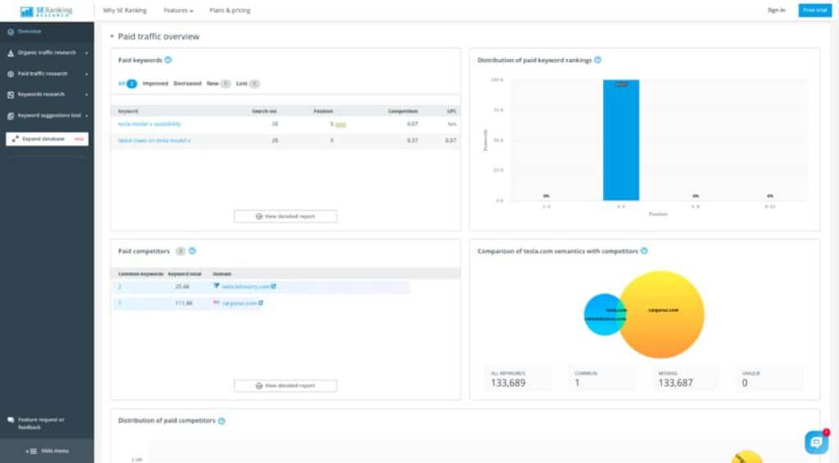Expand the Organic traffic research menu

click(47, 52)
